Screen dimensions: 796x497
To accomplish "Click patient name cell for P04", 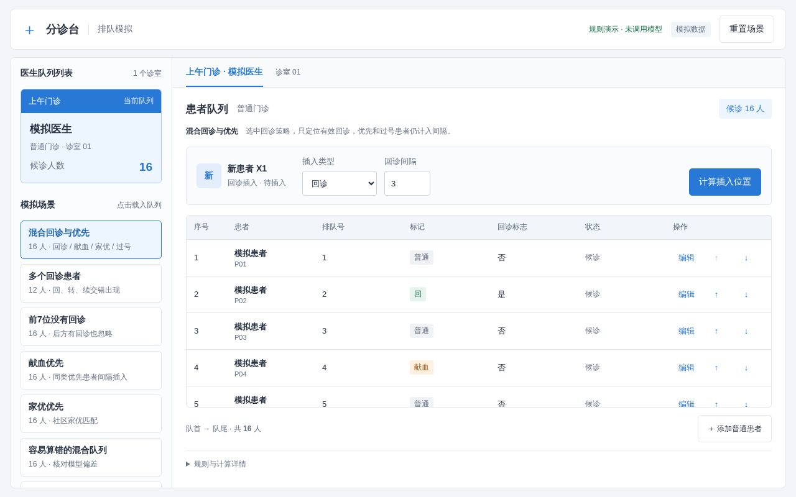I will (x=251, y=368).
